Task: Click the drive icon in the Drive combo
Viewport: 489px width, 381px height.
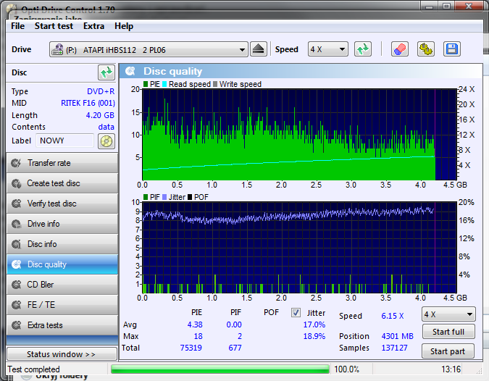Action: pyautogui.click(x=57, y=49)
